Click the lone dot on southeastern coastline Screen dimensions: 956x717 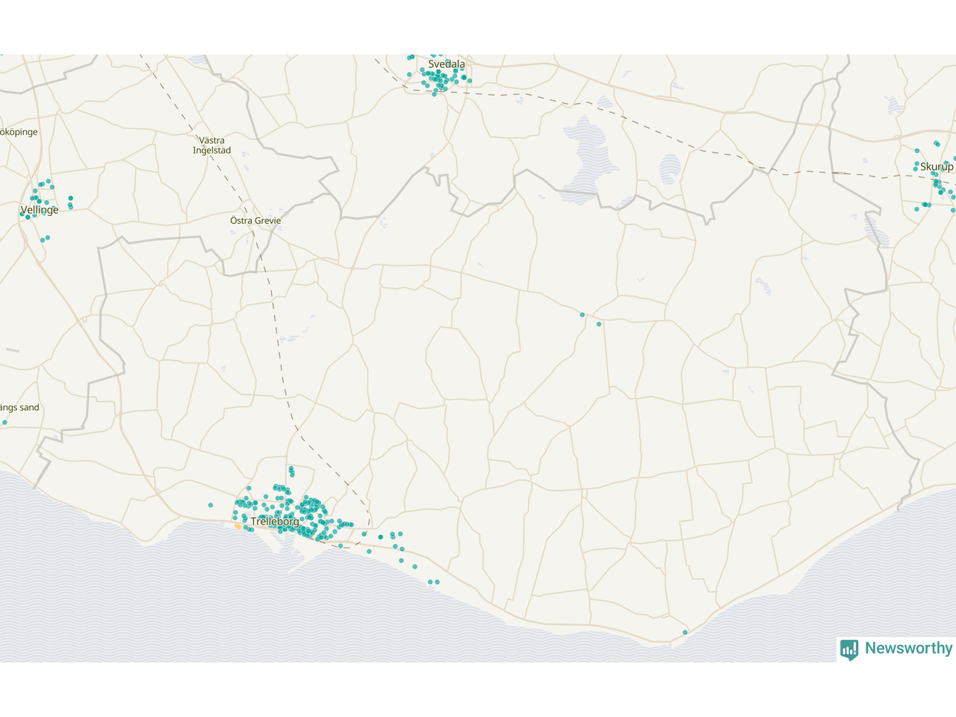tap(685, 633)
